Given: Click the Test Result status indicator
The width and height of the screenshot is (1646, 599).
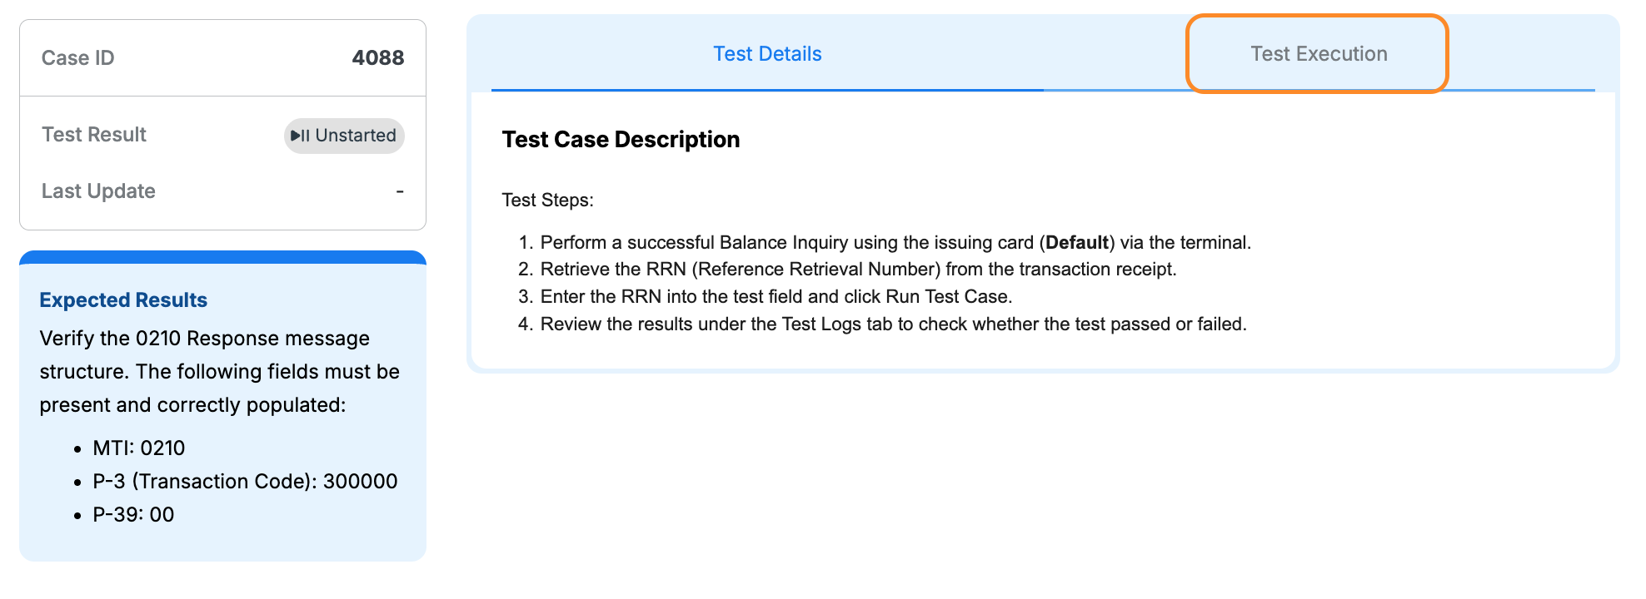Looking at the screenshot, I should pyautogui.click(x=93, y=135).
